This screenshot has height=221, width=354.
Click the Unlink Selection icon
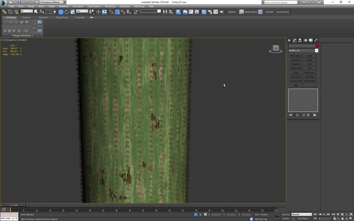[x=10, y=12]
